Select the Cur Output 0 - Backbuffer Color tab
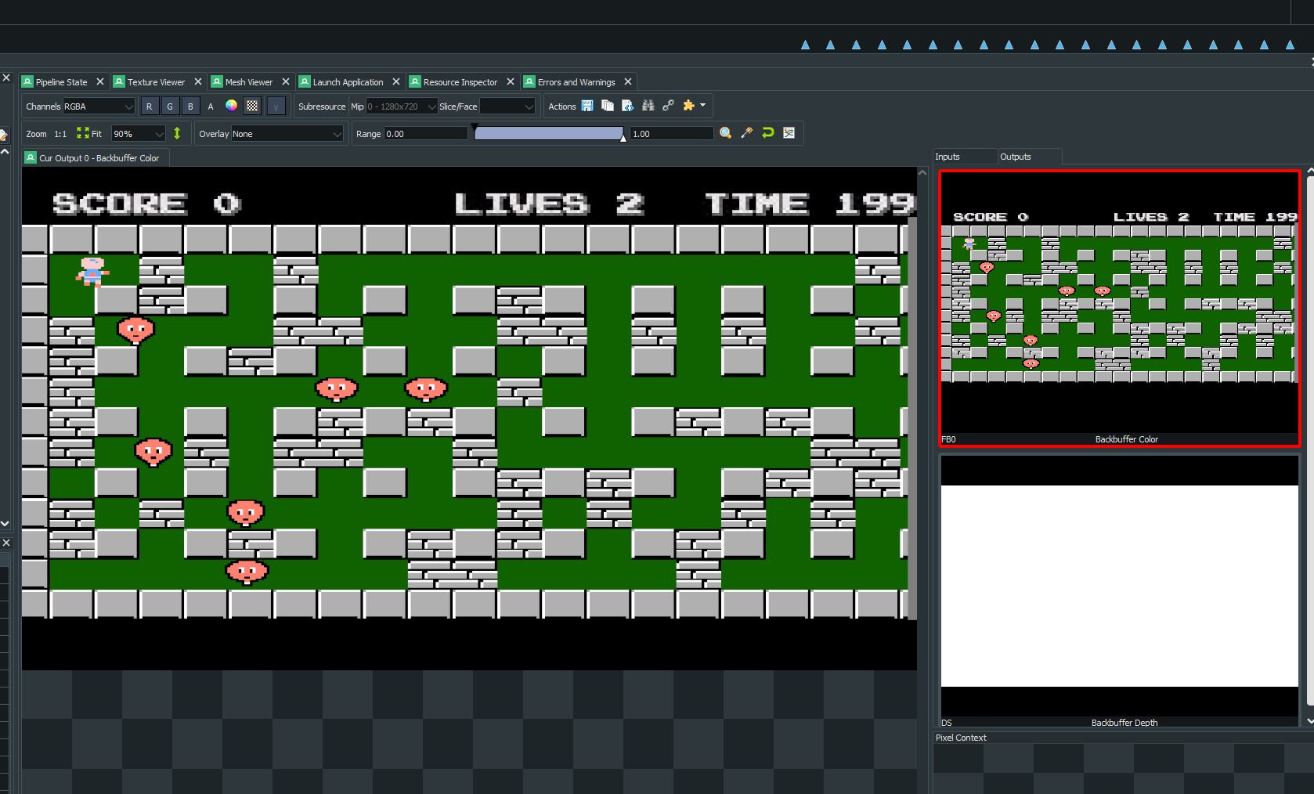The width and height of the screenshot is (1314, 794). click(x=96, y=158)
